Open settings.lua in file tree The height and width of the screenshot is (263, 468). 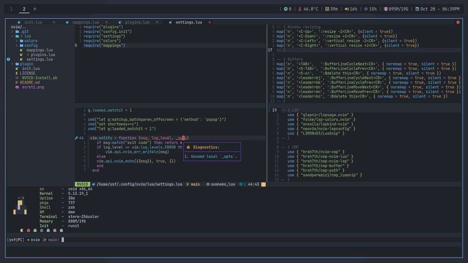(39, 59)
